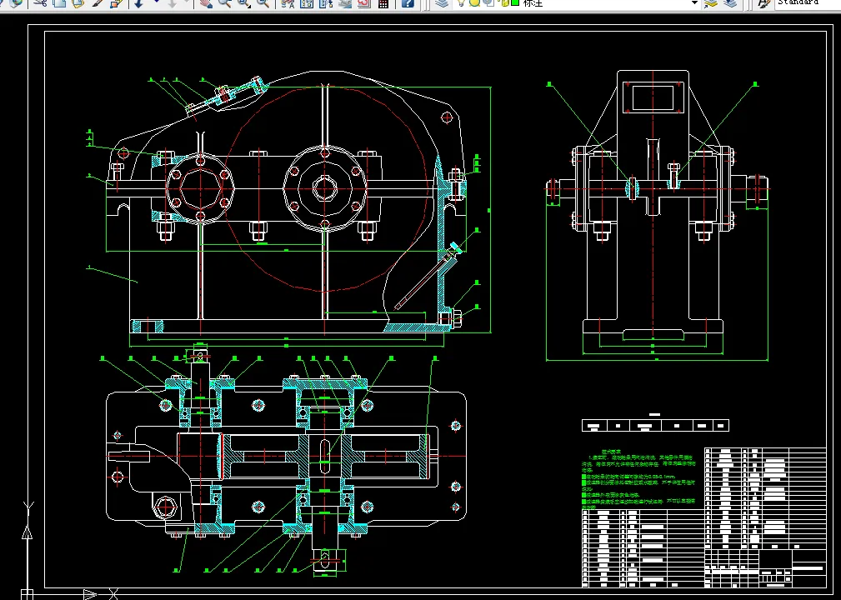Image resolution: width=841 pixels, height=600 pixels.
Task: Select the Zoom Realtime magnifier
Action: click(x=224, y=3)
